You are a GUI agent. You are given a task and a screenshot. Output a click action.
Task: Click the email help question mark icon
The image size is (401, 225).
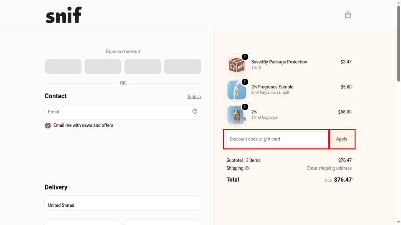pos(195,111)
